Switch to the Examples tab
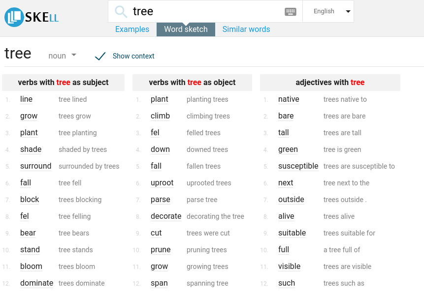Image resolution: width=424 pixels, height=295 pixels. click(132, 29)
